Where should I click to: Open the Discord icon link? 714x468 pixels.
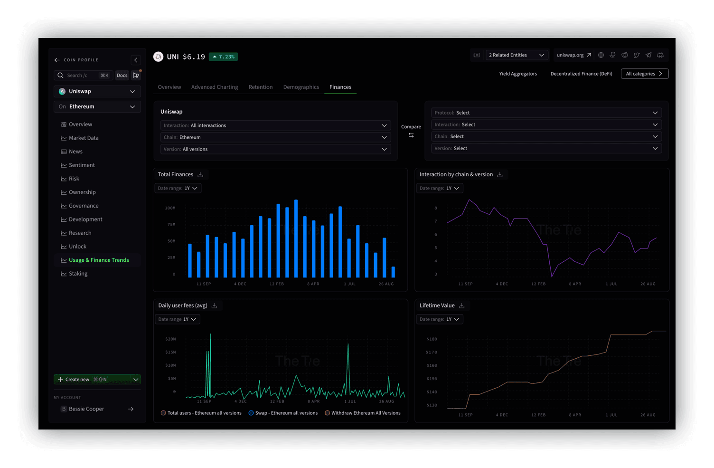[x=660, y=55]
